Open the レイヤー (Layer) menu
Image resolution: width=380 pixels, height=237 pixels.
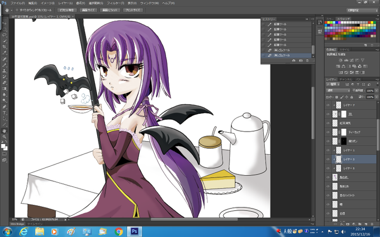pos(65,3)
